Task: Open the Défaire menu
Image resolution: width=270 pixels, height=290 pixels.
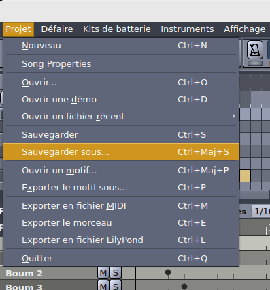Action: [57, 29]
